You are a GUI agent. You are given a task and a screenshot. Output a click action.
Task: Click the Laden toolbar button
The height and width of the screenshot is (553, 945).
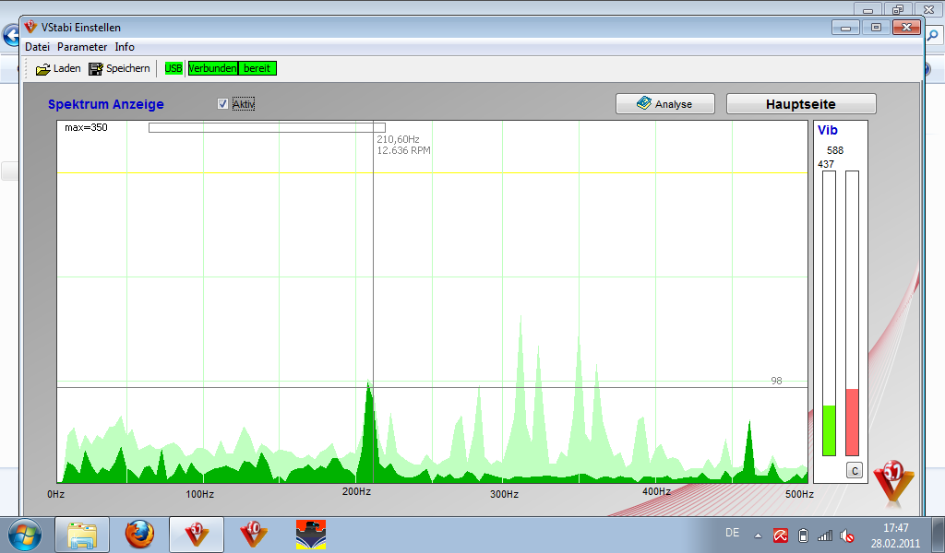coord(58,68)
